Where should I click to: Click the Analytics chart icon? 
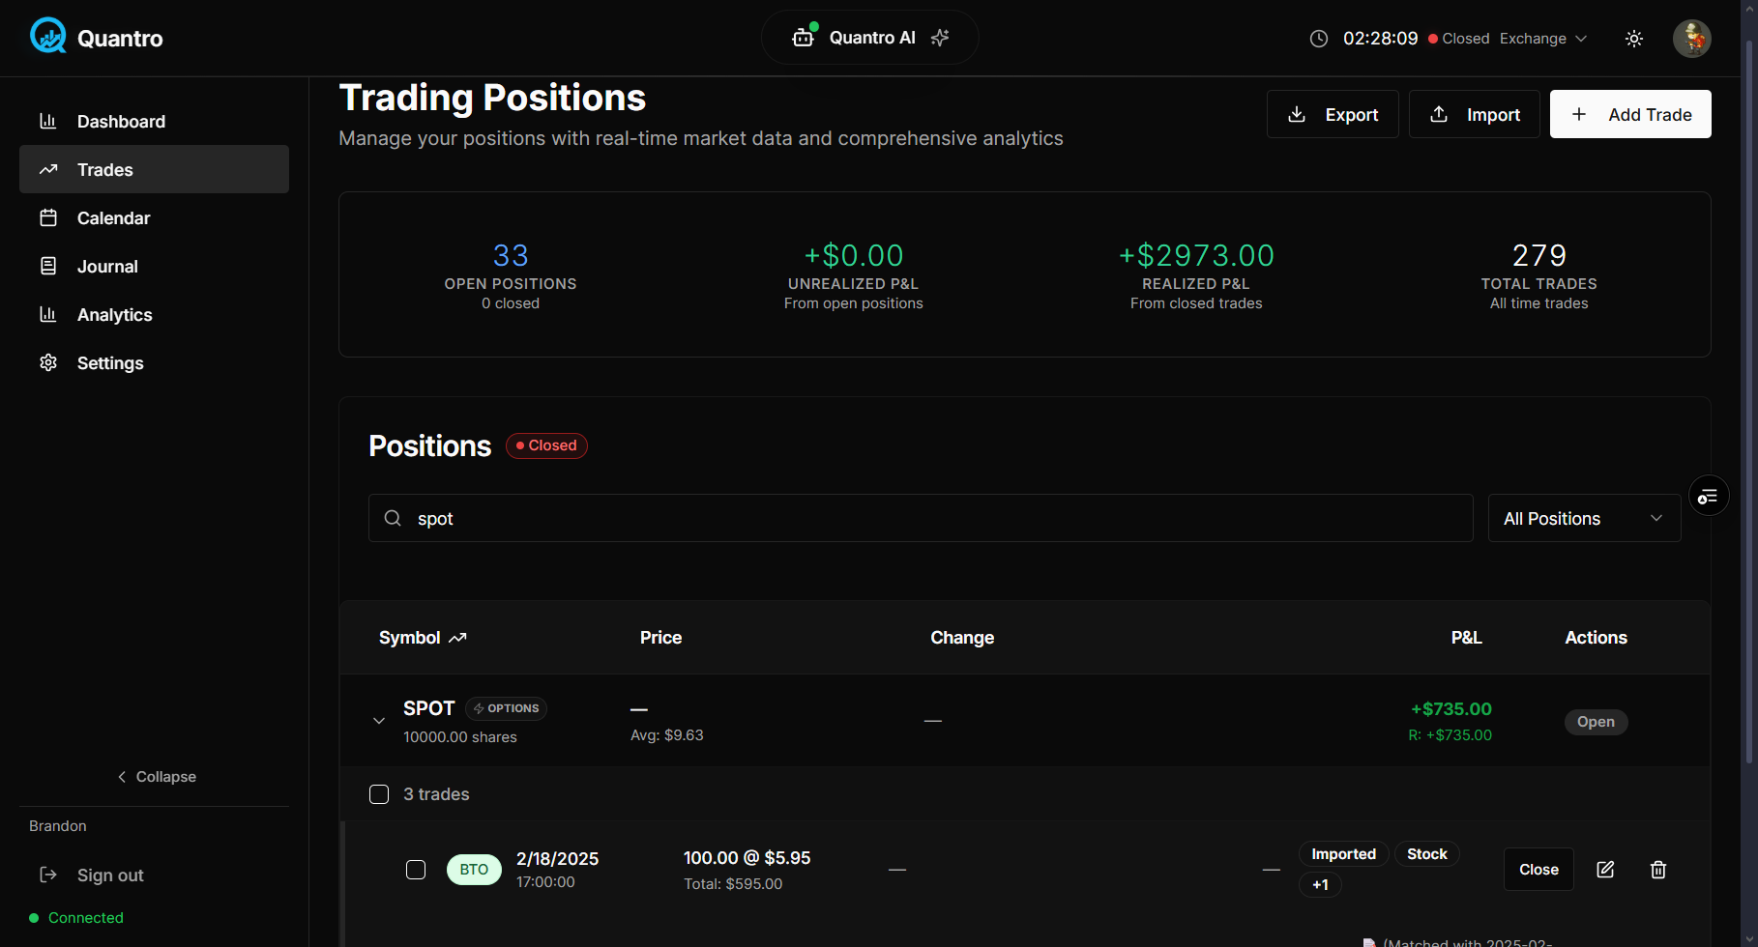tap(48, 314)
